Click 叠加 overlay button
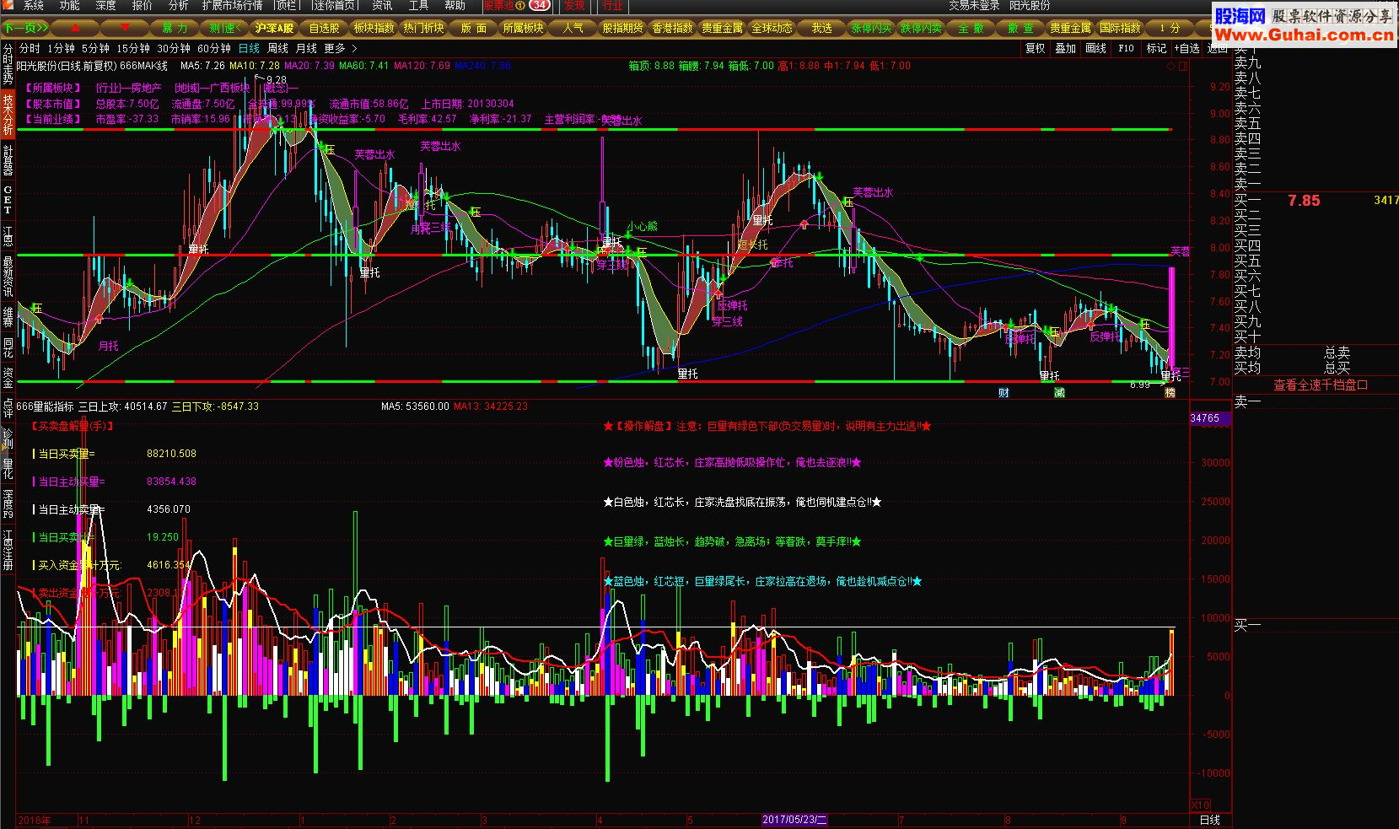The height and width of the screenshot is (829, 1399). click(1066, 49)
